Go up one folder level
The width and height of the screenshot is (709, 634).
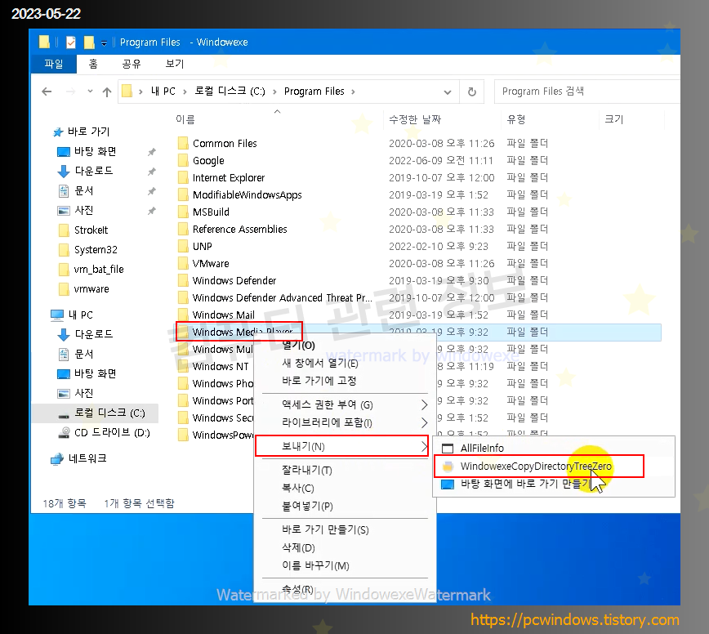pos(107,92)
